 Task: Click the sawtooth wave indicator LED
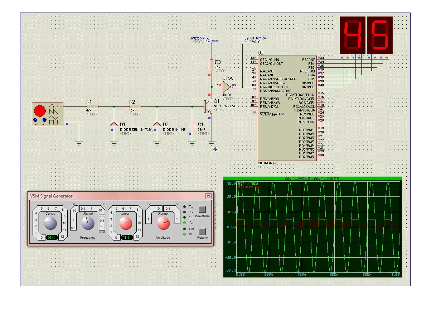tap(185, 212)
